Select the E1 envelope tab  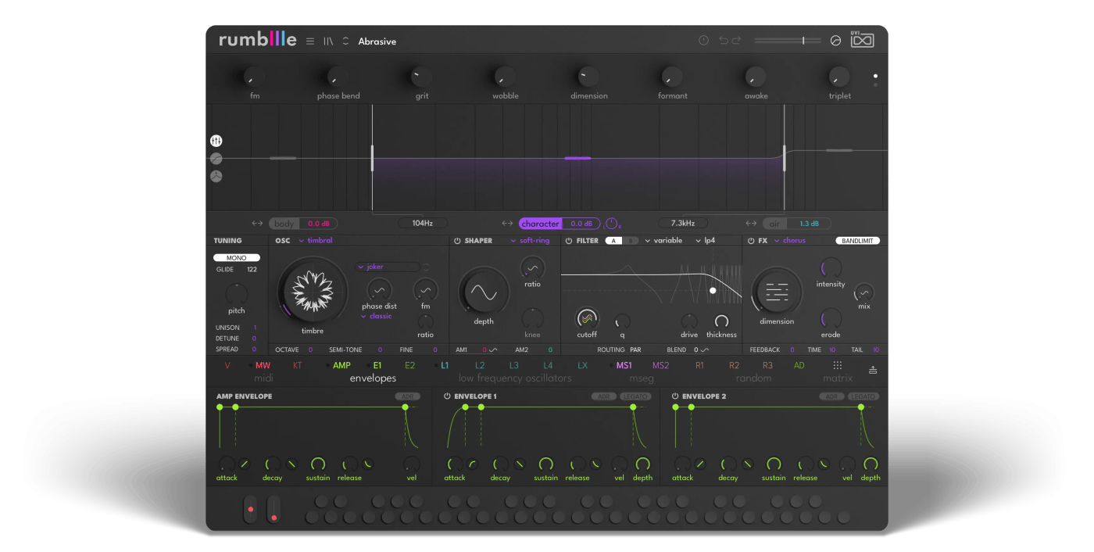click(x=377, y=365)
